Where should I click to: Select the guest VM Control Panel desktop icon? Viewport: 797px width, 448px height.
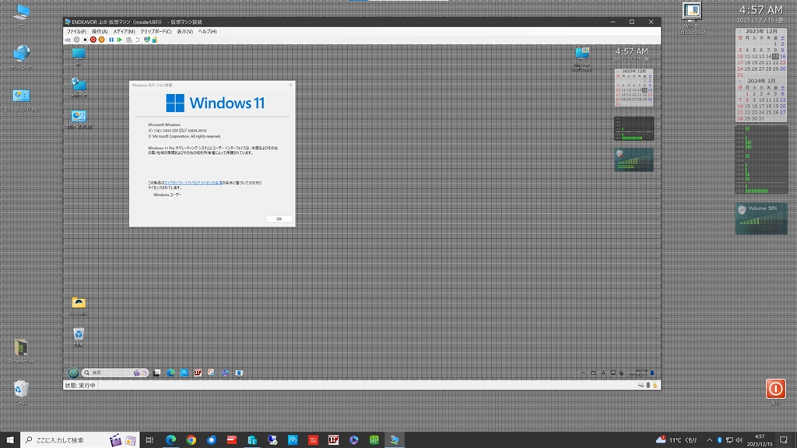point(79,120)
